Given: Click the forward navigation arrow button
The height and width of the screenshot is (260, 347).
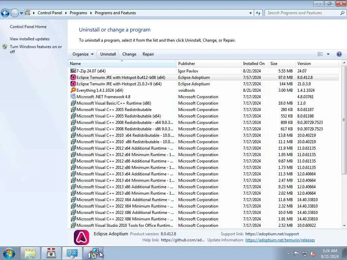Looking at the screenshot, I should (x=15, y=13).
